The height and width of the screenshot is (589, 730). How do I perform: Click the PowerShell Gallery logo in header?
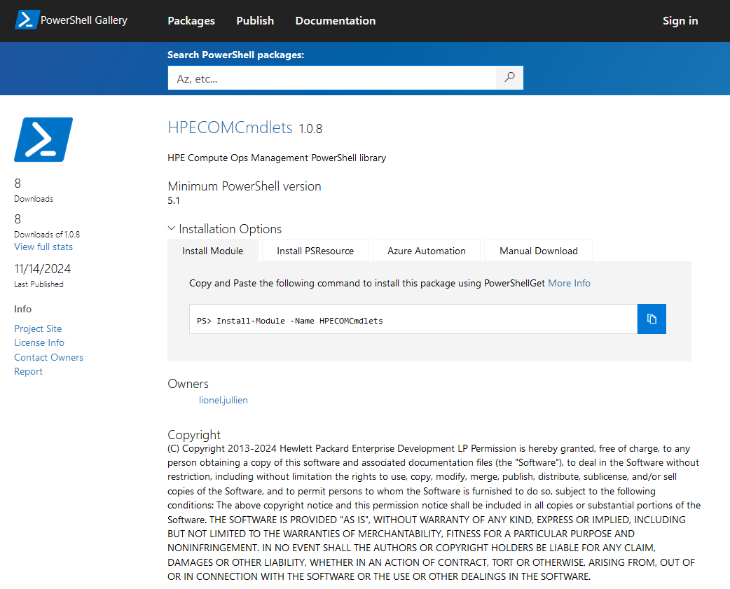[71, 20]
